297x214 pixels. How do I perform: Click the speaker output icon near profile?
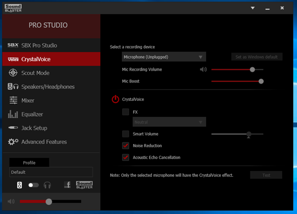pyautogui.click(x=19, y=185)
